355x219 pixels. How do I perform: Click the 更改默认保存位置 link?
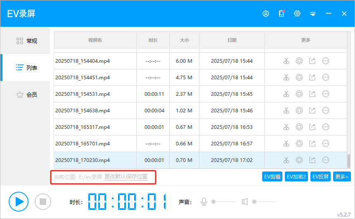tap(126, 176)
